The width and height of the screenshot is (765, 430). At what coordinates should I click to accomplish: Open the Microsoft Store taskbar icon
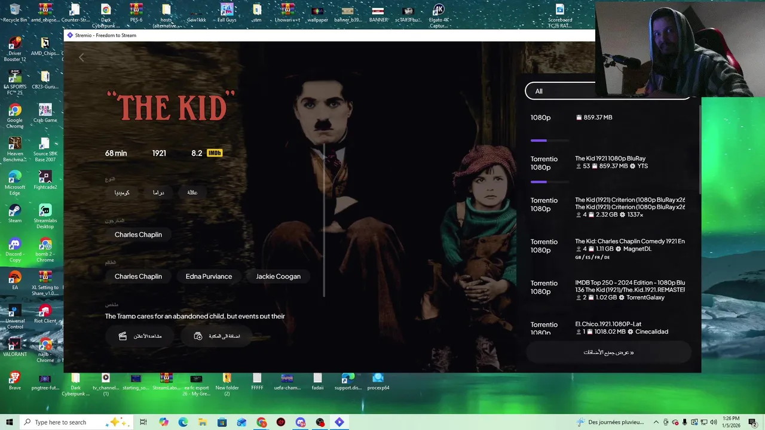tap(222, 422)
